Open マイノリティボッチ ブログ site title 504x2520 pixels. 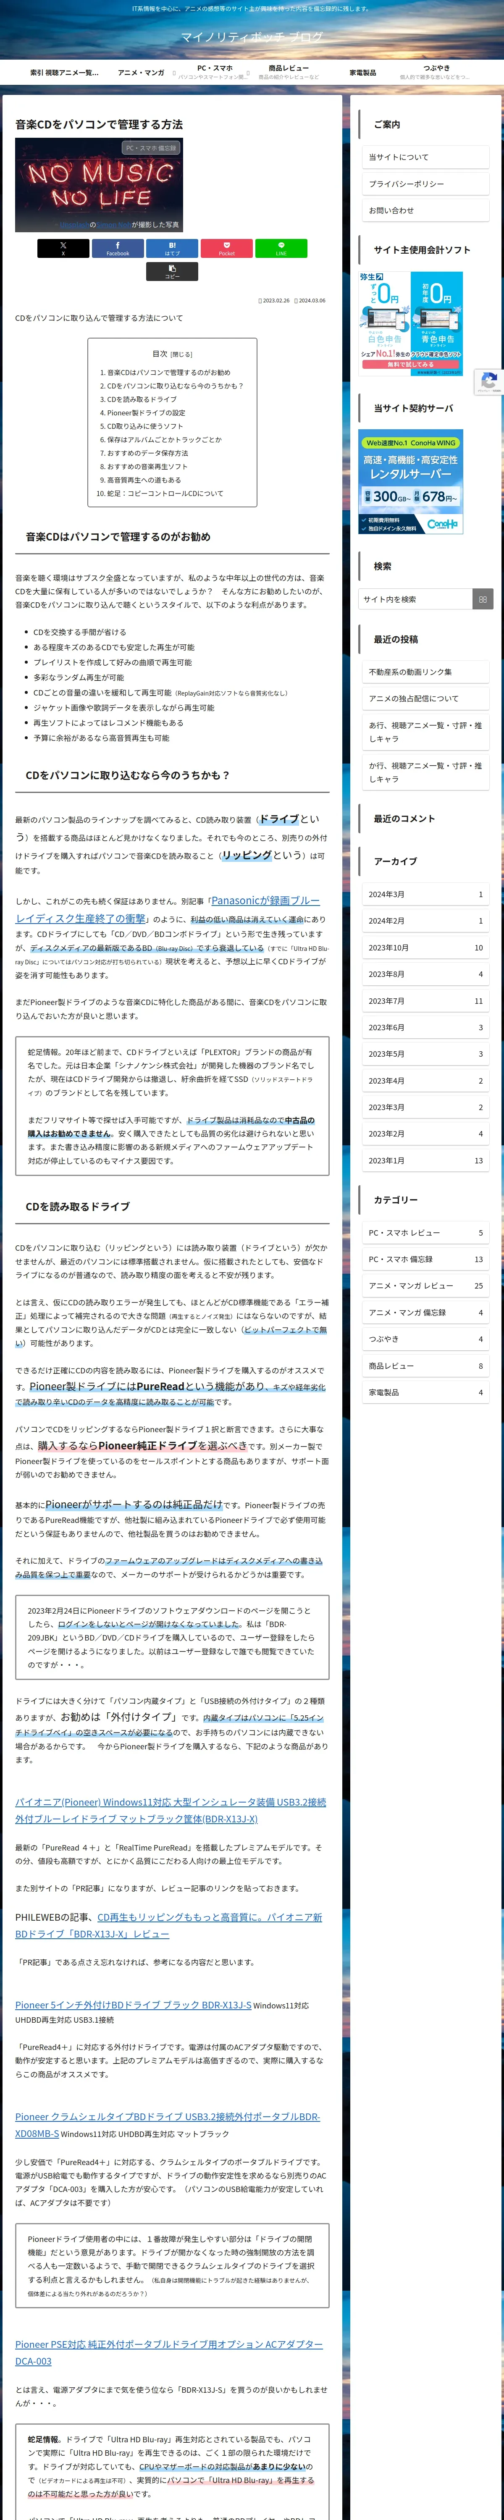coord(252,37)
